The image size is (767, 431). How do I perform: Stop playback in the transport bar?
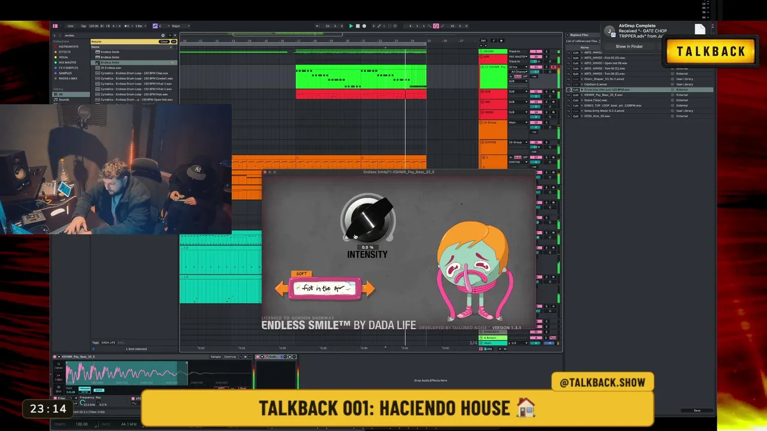(x=358, y=26)
